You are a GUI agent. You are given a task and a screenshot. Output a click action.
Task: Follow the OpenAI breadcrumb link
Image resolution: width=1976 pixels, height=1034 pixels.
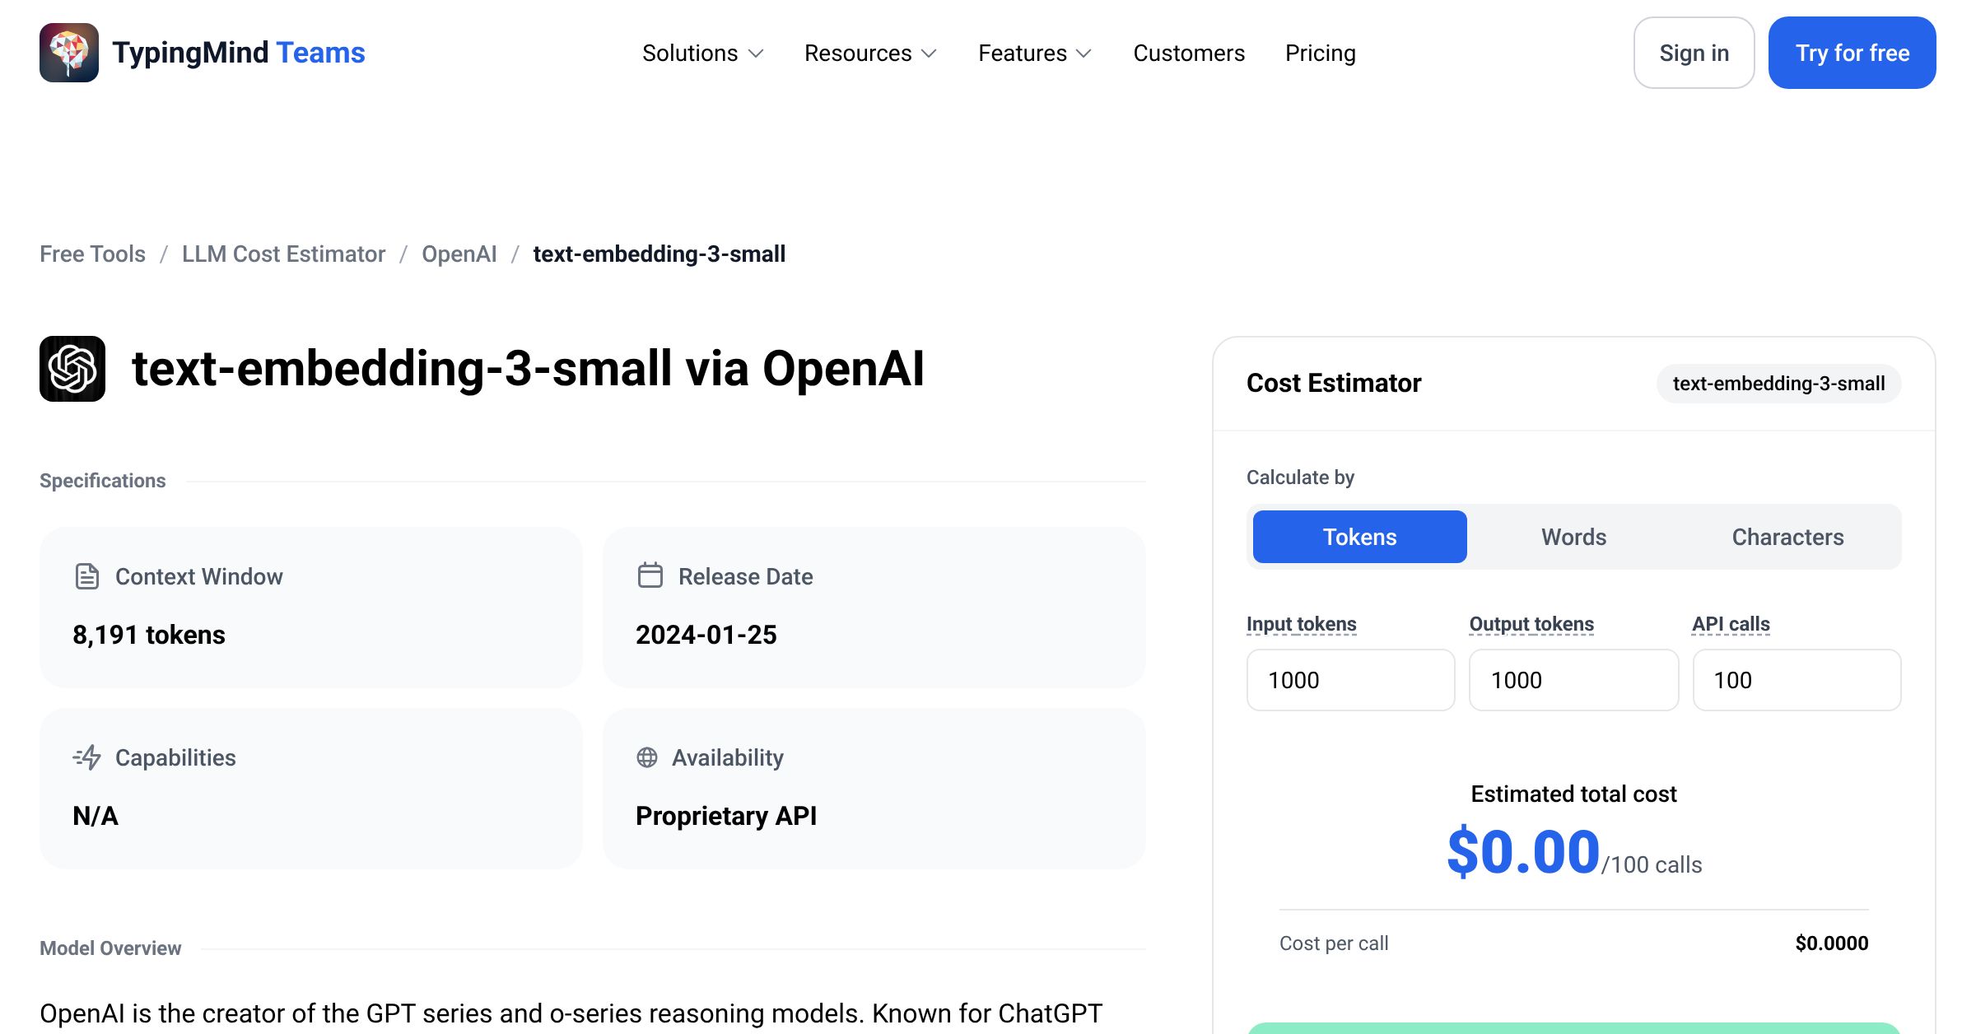coord(459,254)
